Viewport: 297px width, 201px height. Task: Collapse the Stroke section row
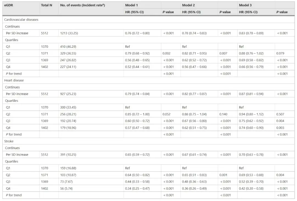(9, 141)
